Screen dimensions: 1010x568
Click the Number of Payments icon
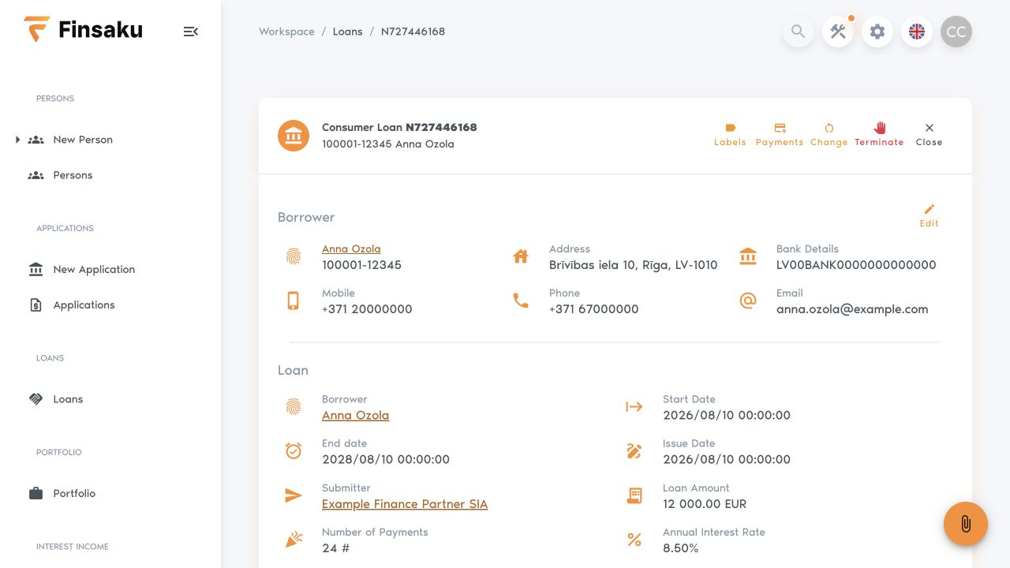point(294,540)
